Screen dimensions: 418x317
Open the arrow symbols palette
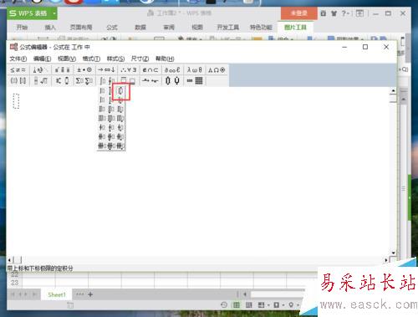[x=106, y=69]
